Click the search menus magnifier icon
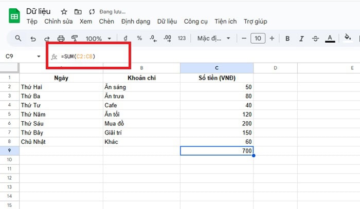Image resolution: width=360 pixels, height=209 pixels. point(18,39)
